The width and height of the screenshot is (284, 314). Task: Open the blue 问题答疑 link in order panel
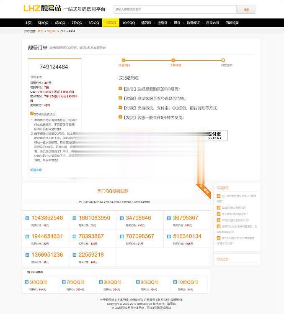36,170
